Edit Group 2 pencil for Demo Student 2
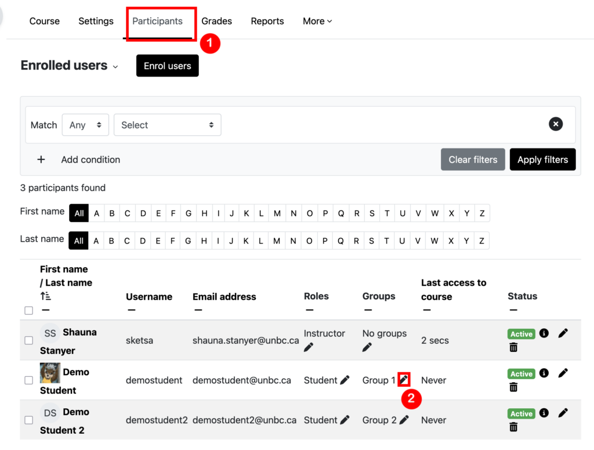 pyautogui.click(x=404, y=420)
